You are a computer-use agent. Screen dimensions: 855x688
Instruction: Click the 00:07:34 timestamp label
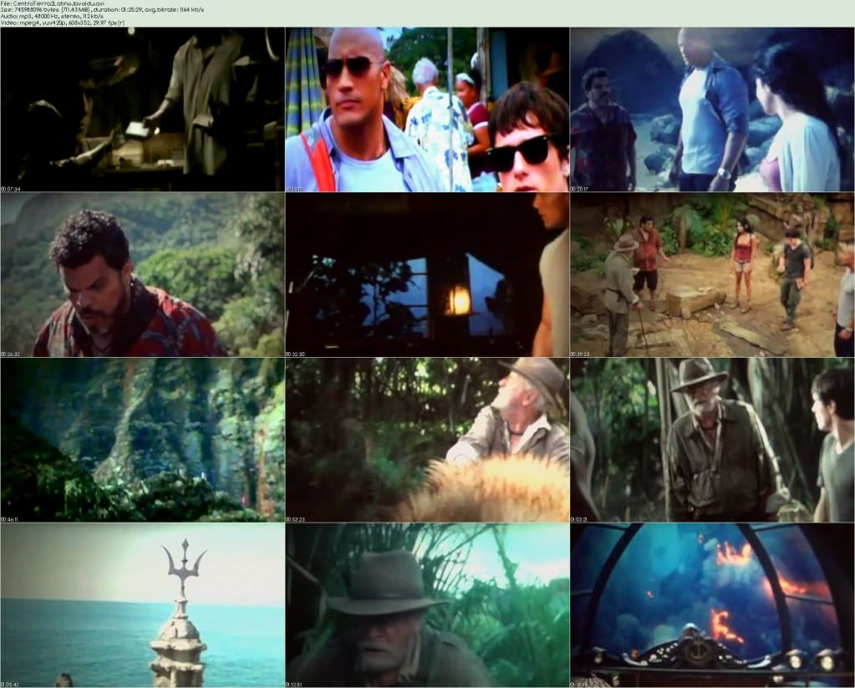click(10, 189)
